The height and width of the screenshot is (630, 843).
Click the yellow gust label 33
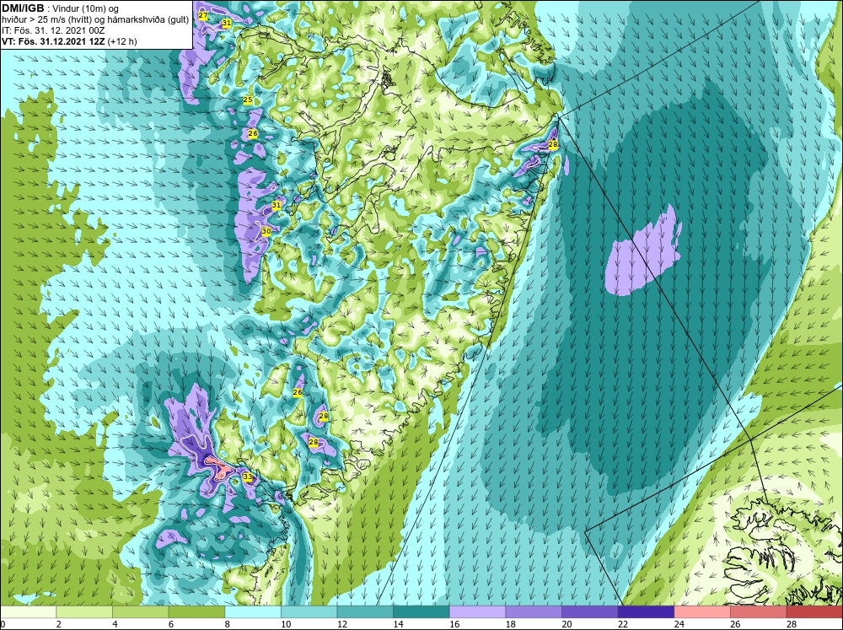(x=247, y=477)
